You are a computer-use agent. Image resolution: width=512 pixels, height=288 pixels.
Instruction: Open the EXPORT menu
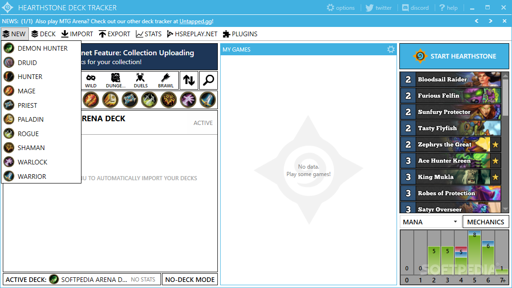coord(115,34)
